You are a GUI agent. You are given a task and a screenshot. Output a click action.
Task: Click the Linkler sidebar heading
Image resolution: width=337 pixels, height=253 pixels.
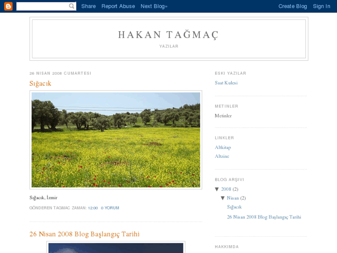224,138
